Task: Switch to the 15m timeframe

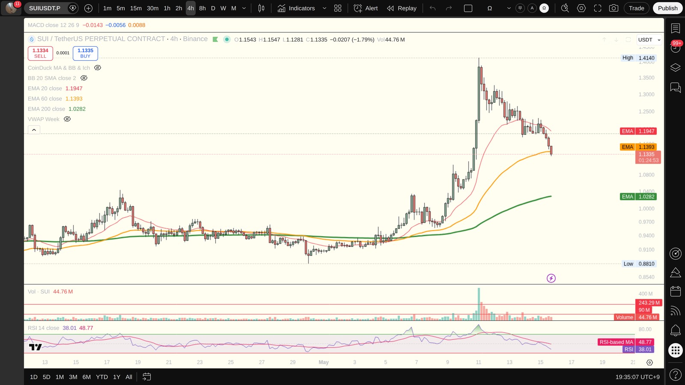Action: click(x=136, y=8)
